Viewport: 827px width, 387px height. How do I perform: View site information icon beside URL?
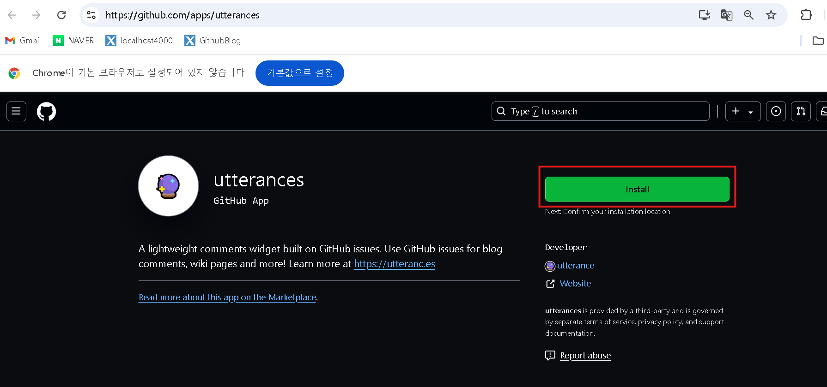click(x=91, y=15)
